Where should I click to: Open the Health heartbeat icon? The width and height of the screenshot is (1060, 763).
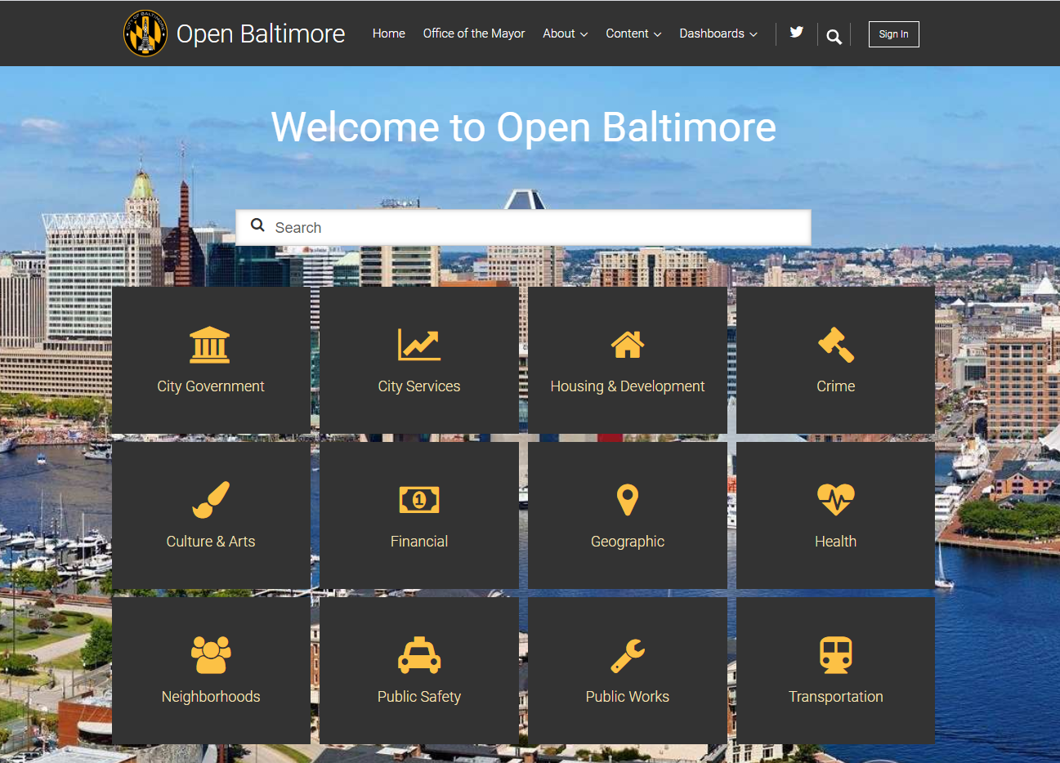tap(835, 500)
